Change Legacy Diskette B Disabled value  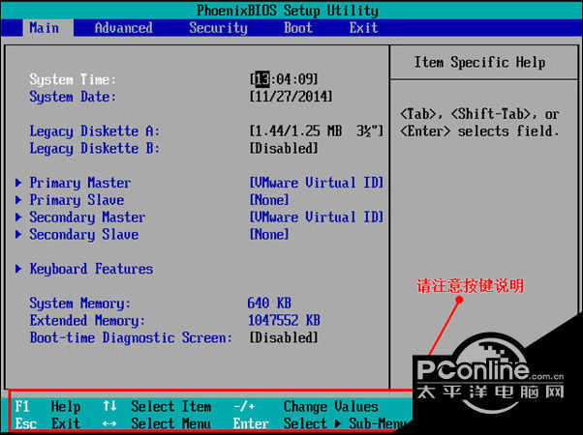coord(284,148)
